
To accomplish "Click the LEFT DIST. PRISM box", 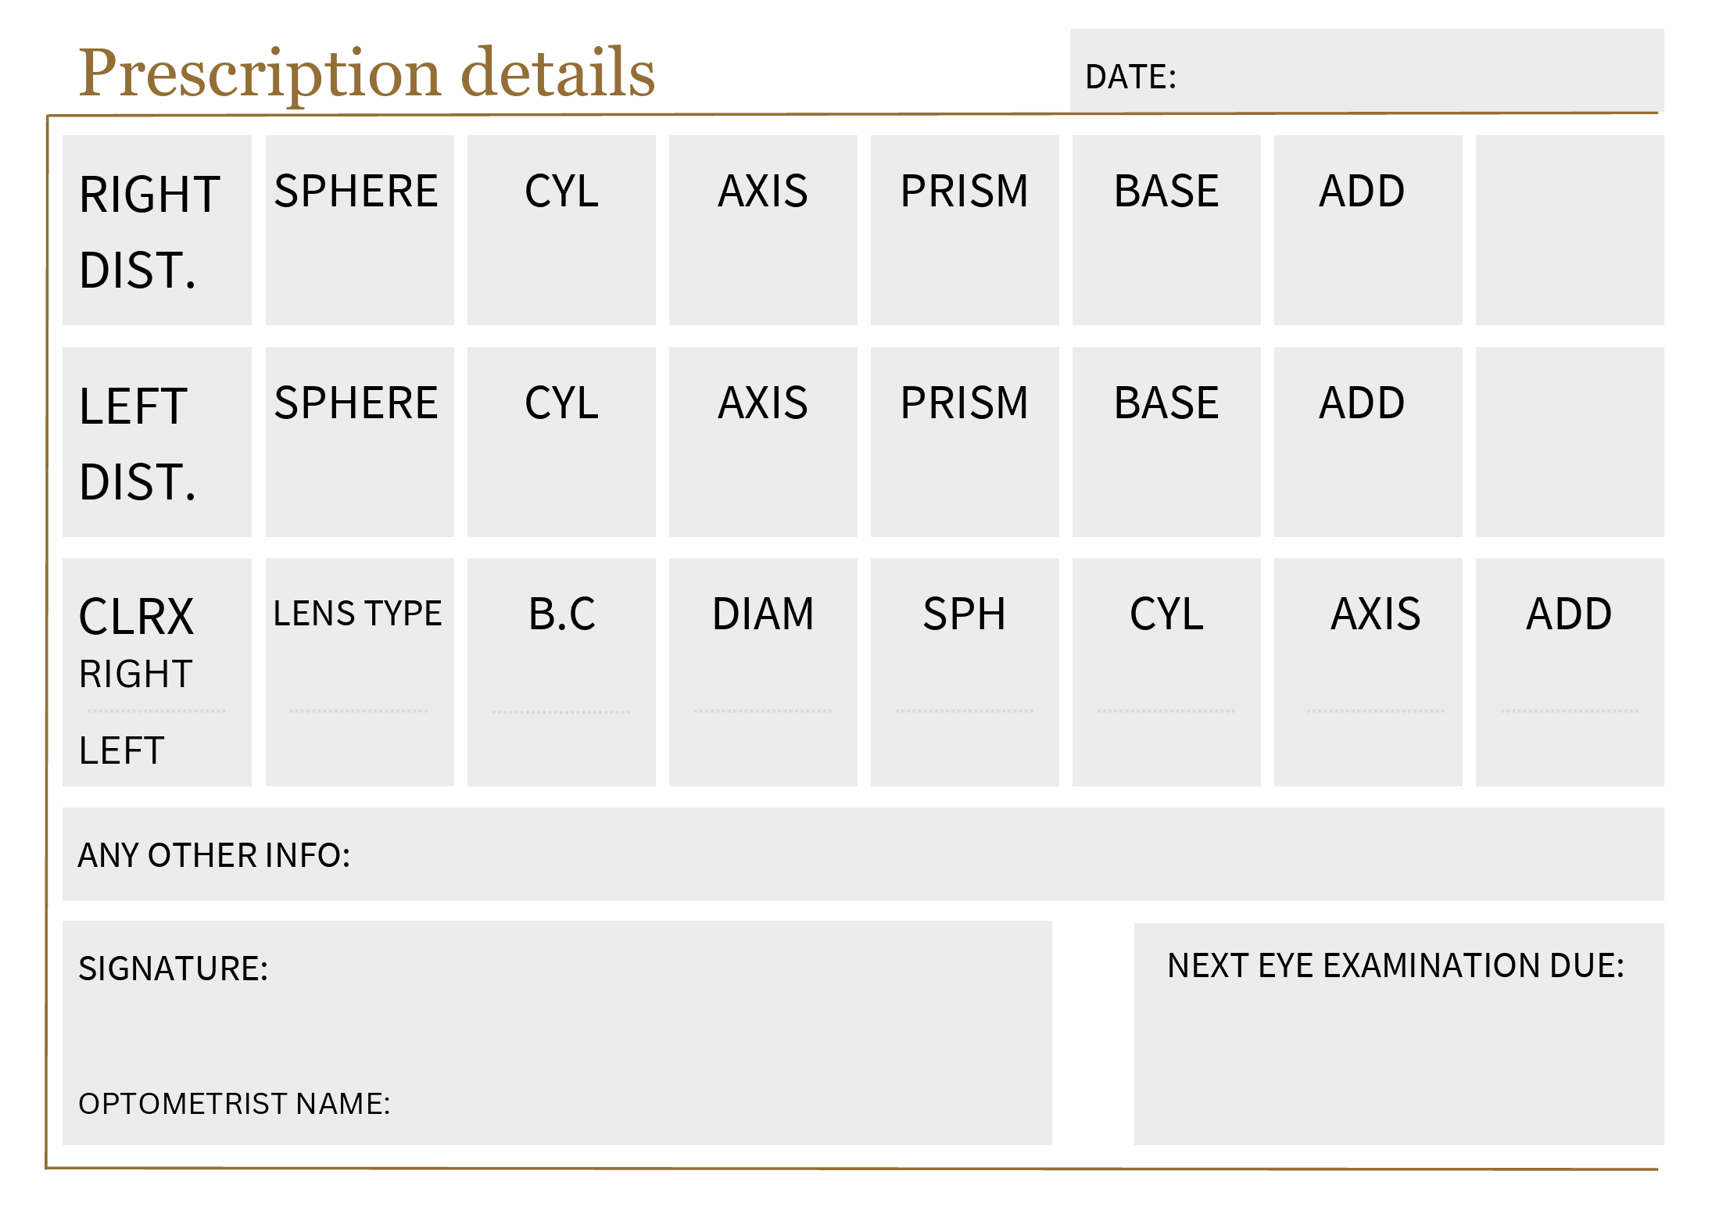I will pyautogui.click(x=965, y=442).
